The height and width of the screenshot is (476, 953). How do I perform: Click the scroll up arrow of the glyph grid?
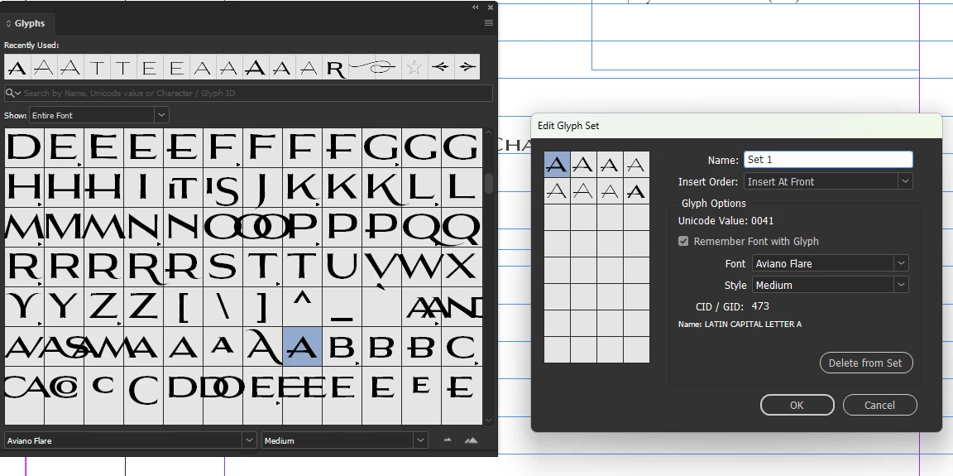pyautogui.click(x=489, y=132)
